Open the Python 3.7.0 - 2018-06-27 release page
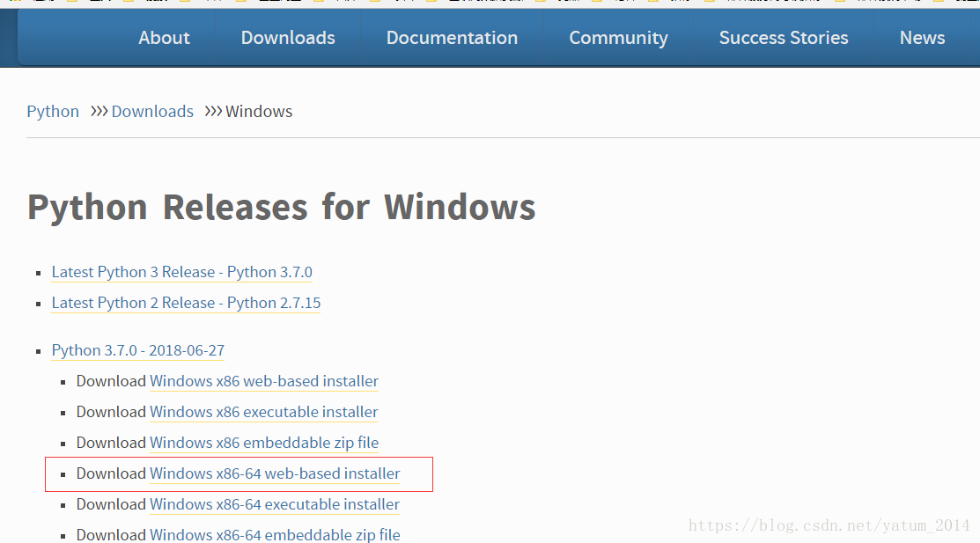Viewport: 980px width, 543px height. pyautogui.click(x=137, y=350)
